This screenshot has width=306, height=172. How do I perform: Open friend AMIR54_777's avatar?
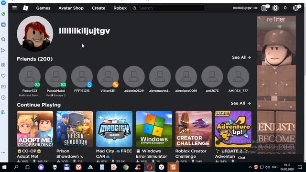coord(238,76)
